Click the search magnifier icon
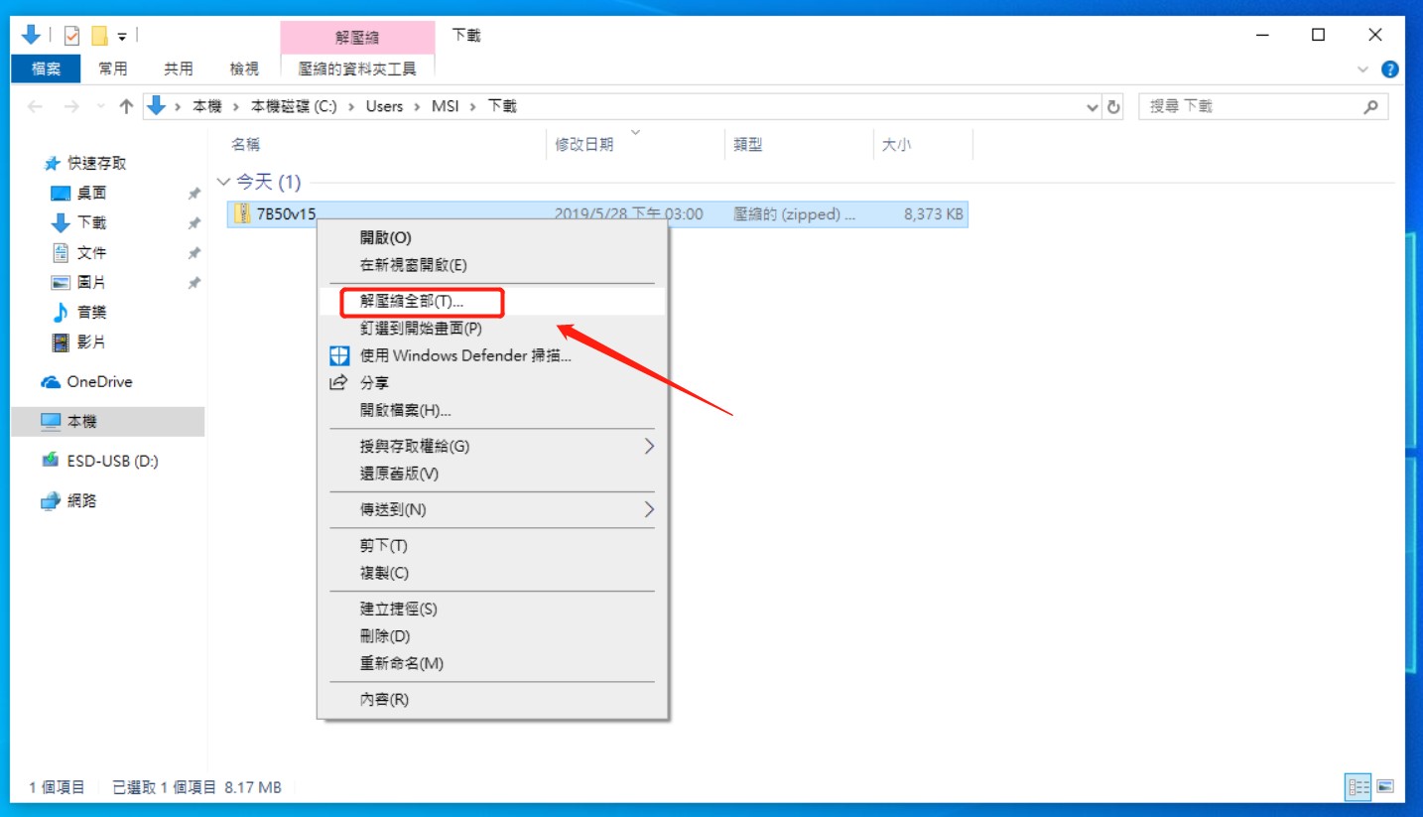This screenshot has height=817, width=1423. 1371,106
